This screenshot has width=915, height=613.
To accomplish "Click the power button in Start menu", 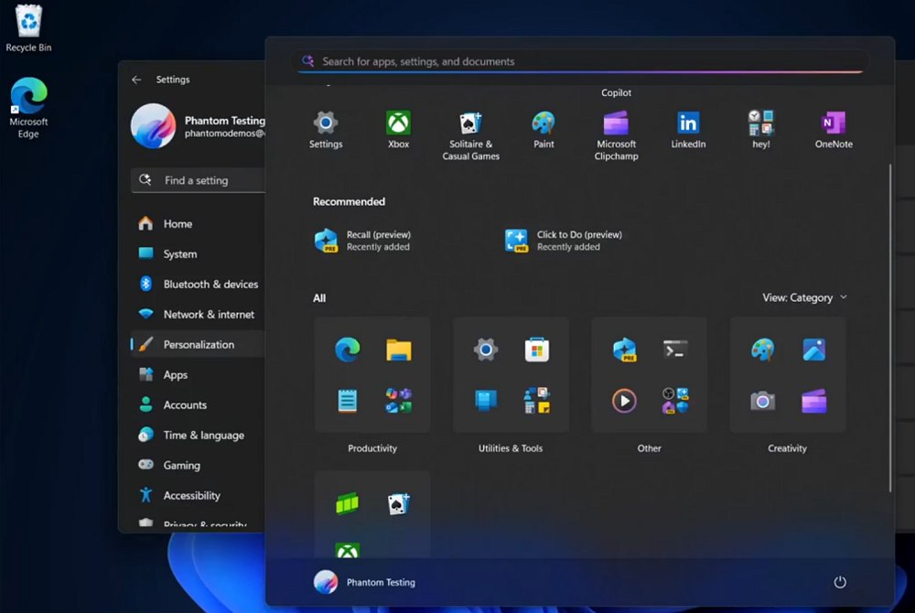I will pyautogui.click(x=839, y=582).
